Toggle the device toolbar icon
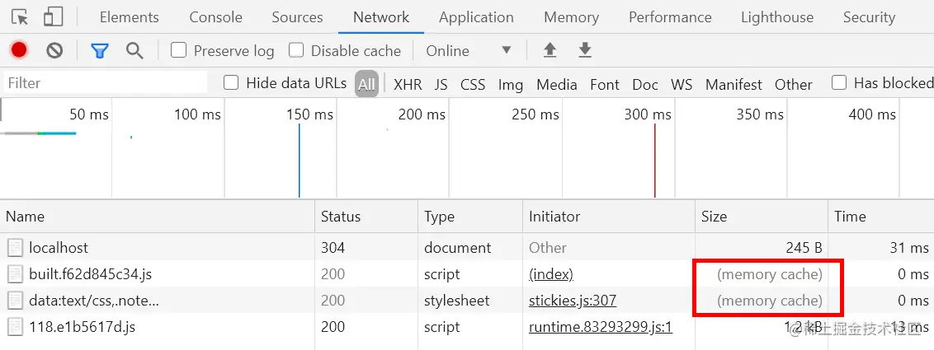934x350 pixels. (x=53, y=17)
